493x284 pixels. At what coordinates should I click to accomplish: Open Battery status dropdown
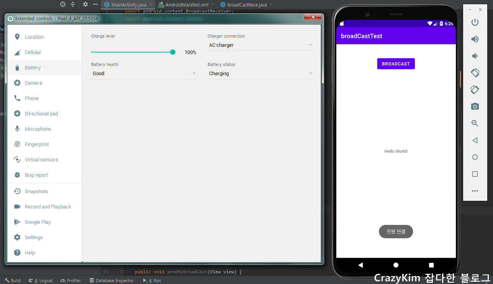click(x=261, y=74)
